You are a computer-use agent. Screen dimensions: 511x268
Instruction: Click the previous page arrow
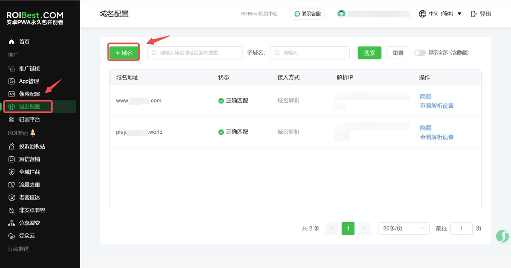tap(332, 229)
